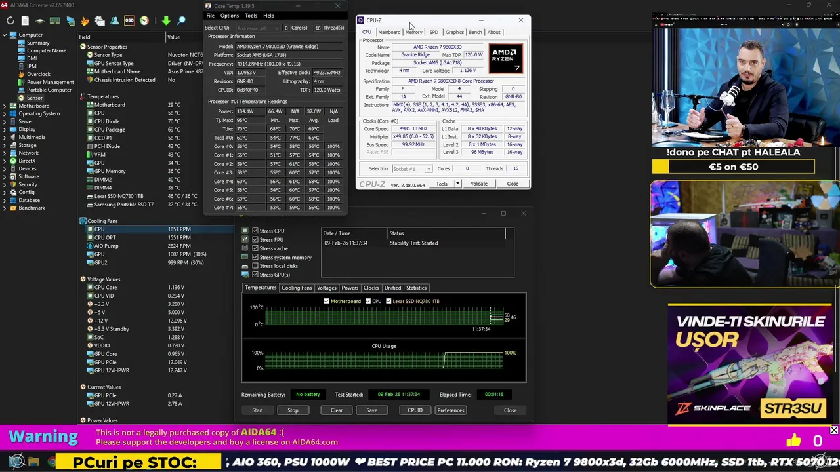This screenshot has width=840, height=472.
Task: Open the CPU-Z Tools dropdown arrow
Action: 457,184
